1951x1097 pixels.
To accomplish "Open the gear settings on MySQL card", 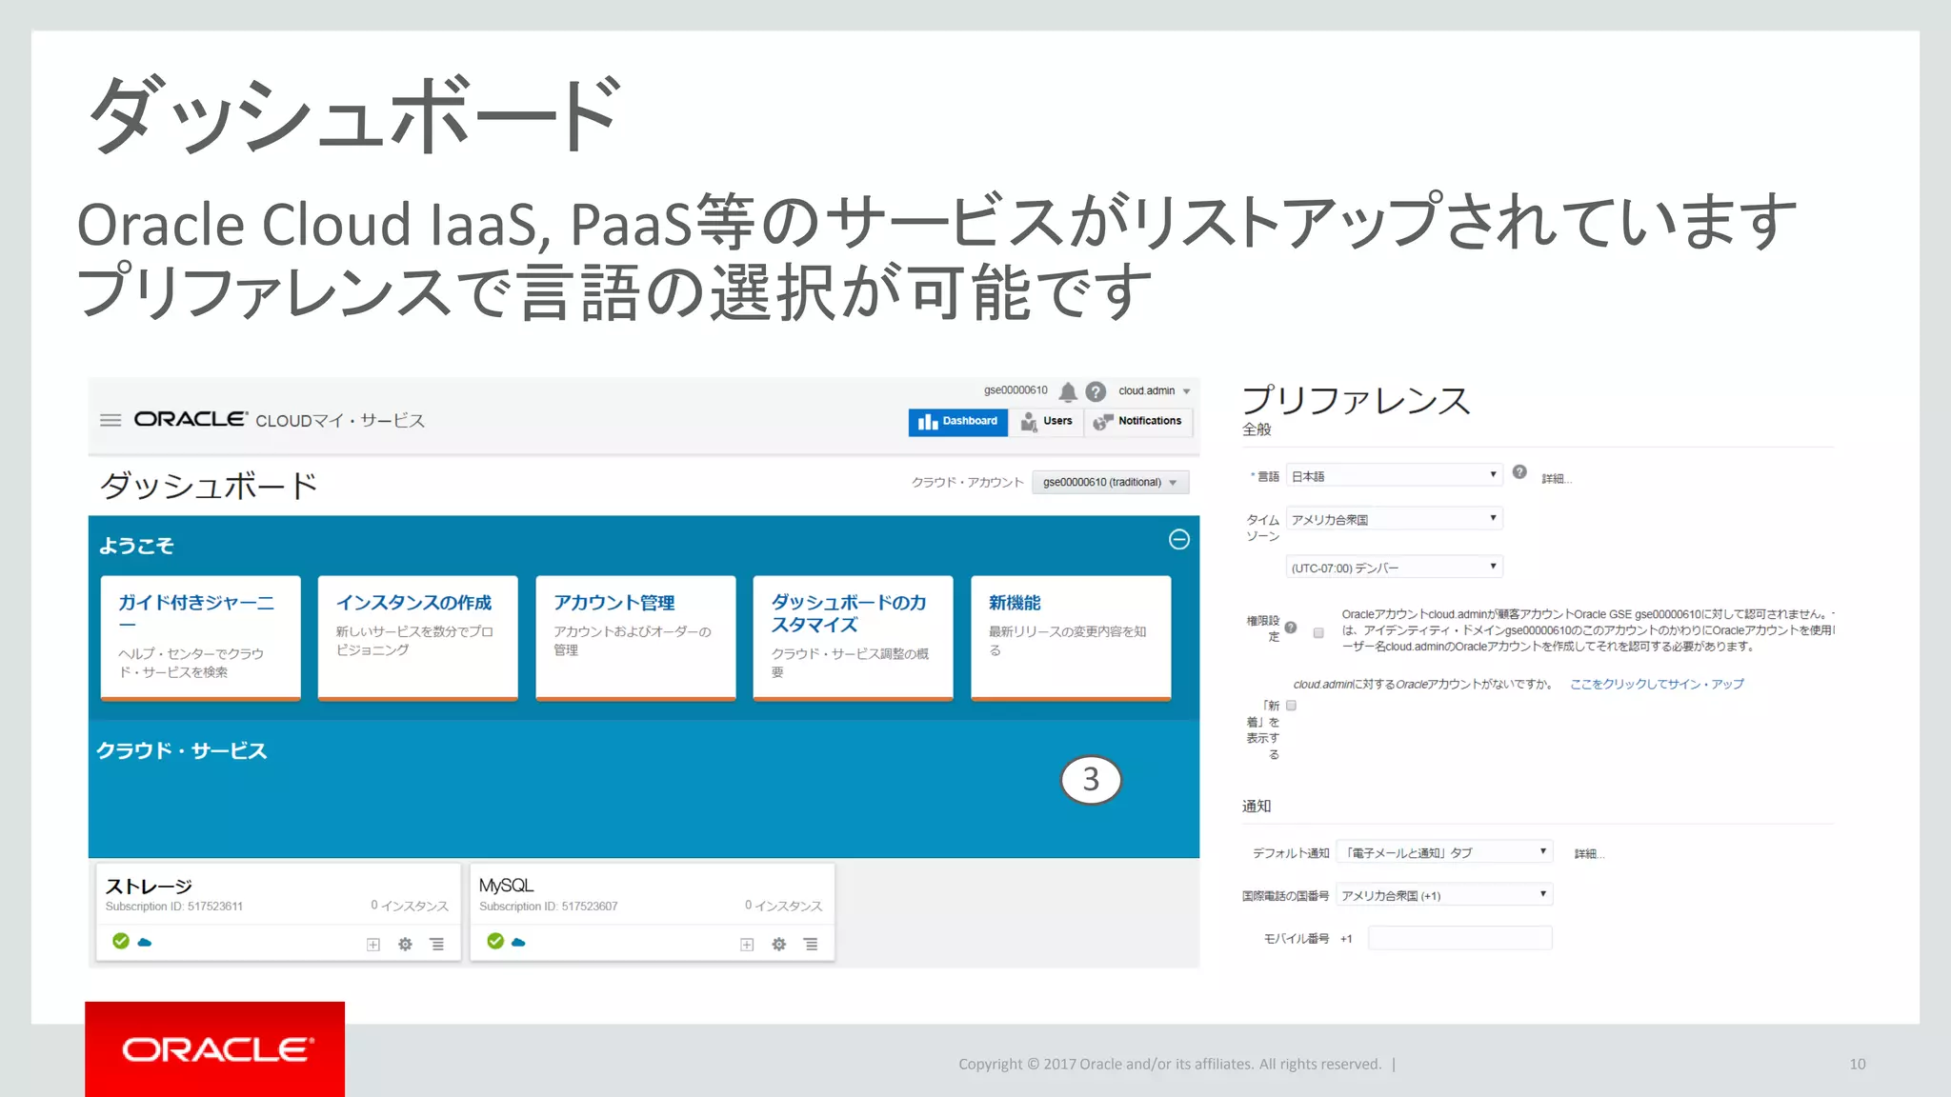I will 779,944.
